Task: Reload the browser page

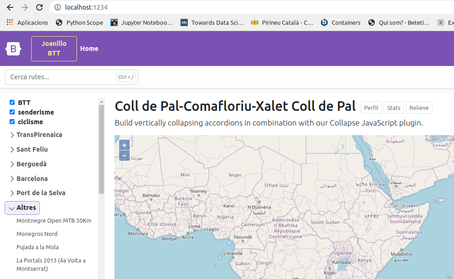Action: [x=39, y=7]
